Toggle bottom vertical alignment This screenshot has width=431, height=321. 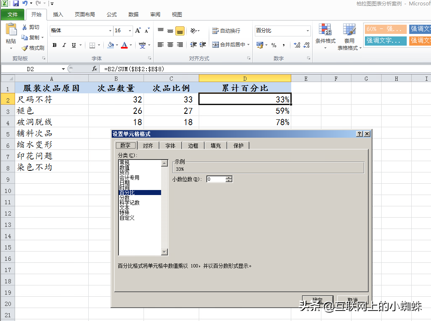coord(180,31)
